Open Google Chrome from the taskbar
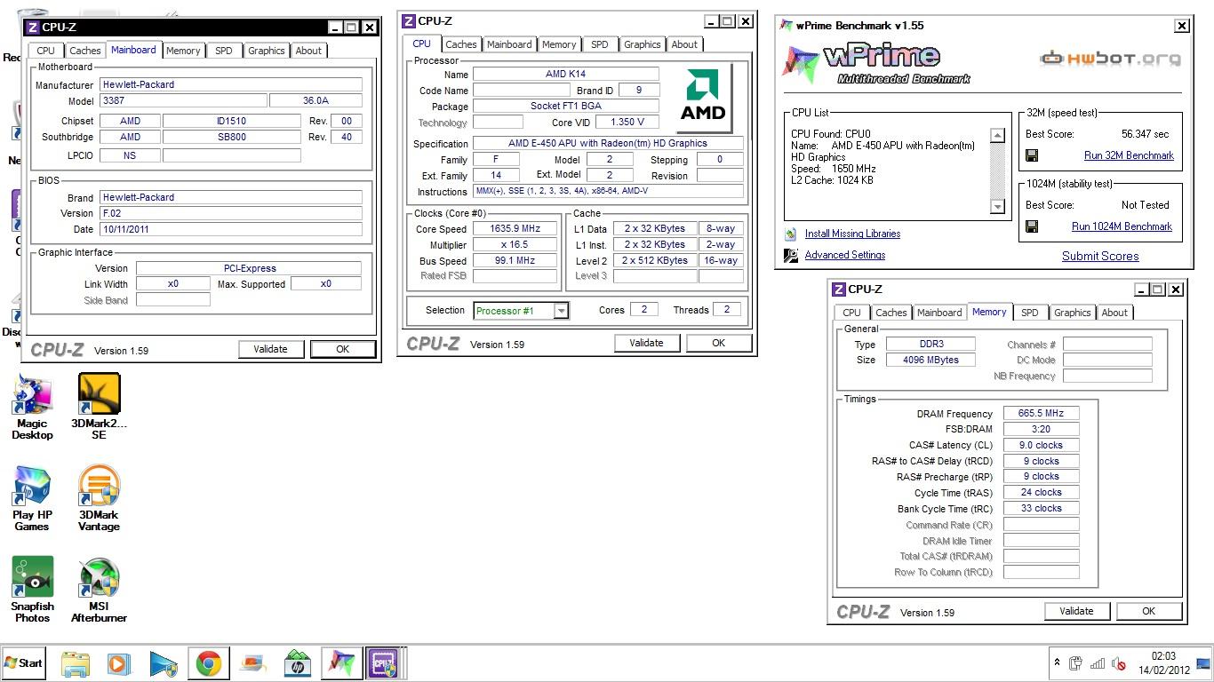 coord(209,663)
